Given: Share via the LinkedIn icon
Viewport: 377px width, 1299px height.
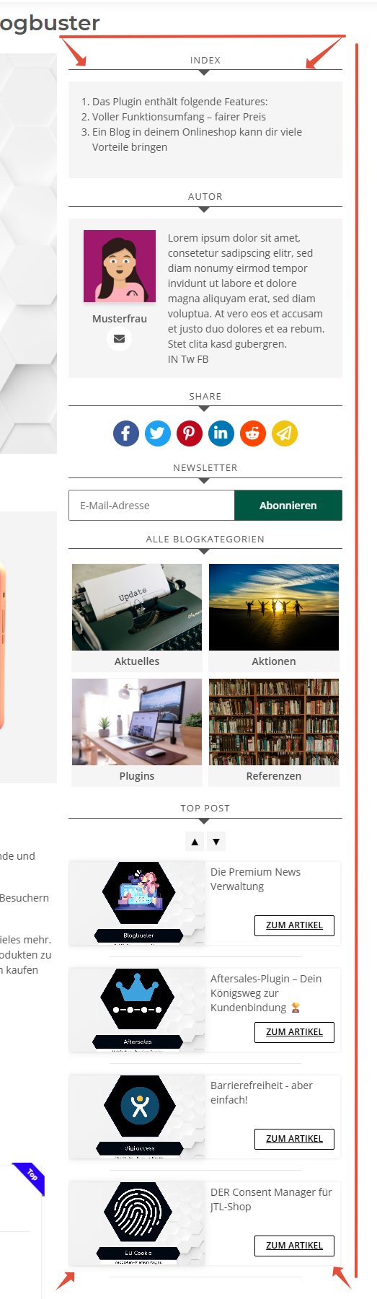Looking at the screenshot, I should [x=221, y=433].
